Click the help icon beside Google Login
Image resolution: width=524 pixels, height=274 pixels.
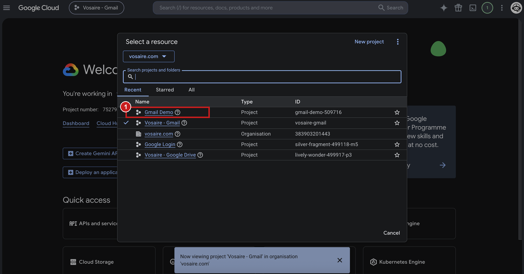pyautogui.click(x=180, y=145)
